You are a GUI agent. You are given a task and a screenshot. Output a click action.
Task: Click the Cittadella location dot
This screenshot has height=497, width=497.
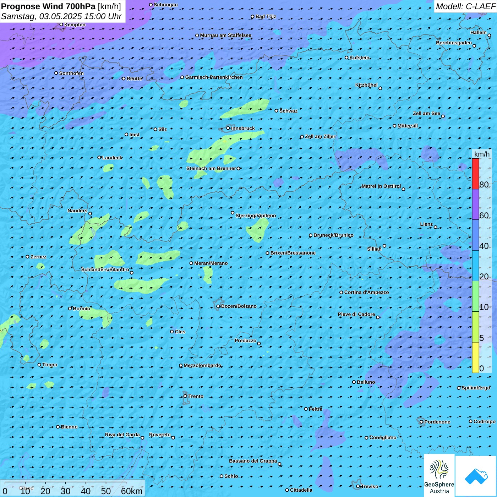pos(287,490)
